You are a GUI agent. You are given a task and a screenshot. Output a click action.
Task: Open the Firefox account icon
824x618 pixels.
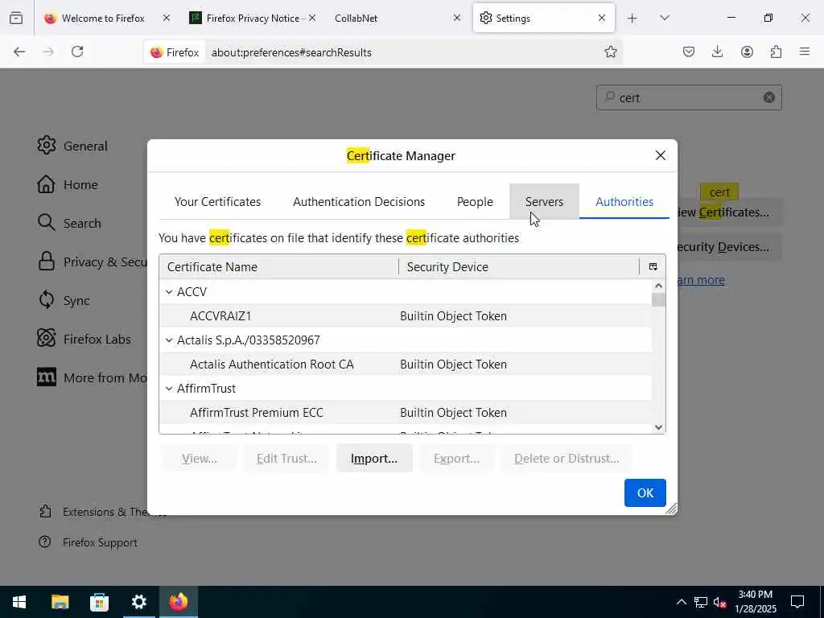click(747, 51)
